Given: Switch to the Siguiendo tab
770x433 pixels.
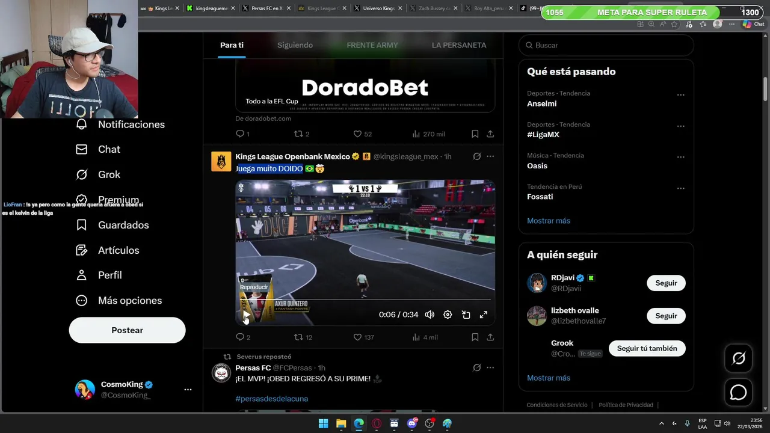Looking at the screenshot, I should pos(295,45).
